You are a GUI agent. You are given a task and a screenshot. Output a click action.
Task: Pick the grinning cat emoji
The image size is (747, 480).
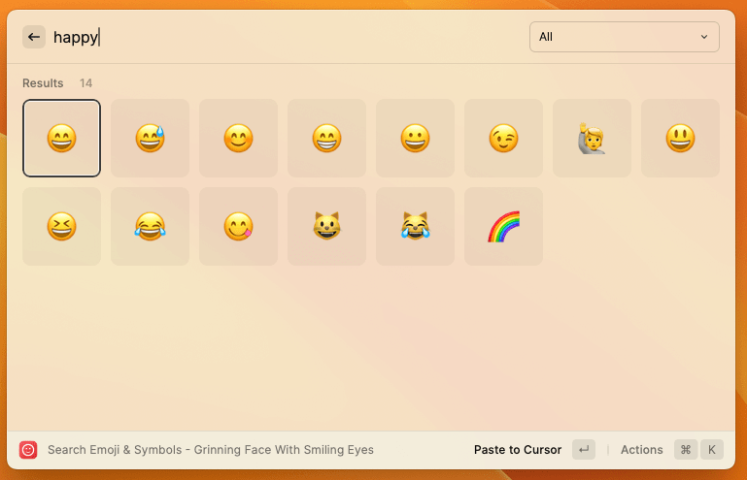click(x=326, y=227)
